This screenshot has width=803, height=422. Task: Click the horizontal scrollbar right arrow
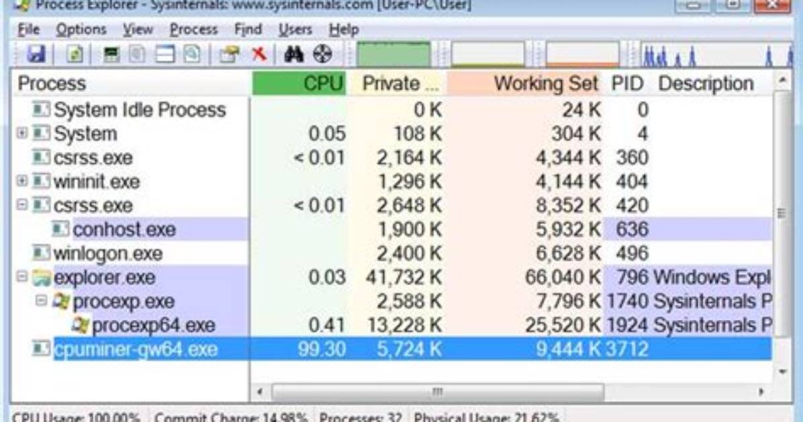pos(761,392)
